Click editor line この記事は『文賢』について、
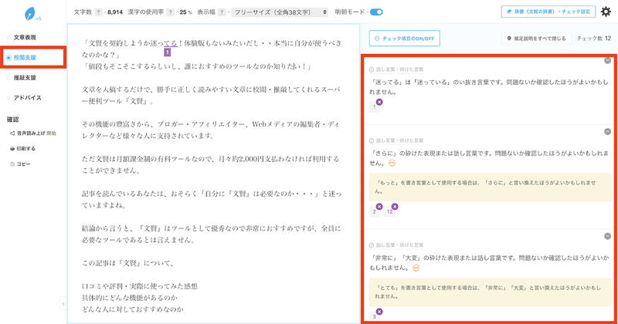618x324 pixels. click(x=127, y=263)
